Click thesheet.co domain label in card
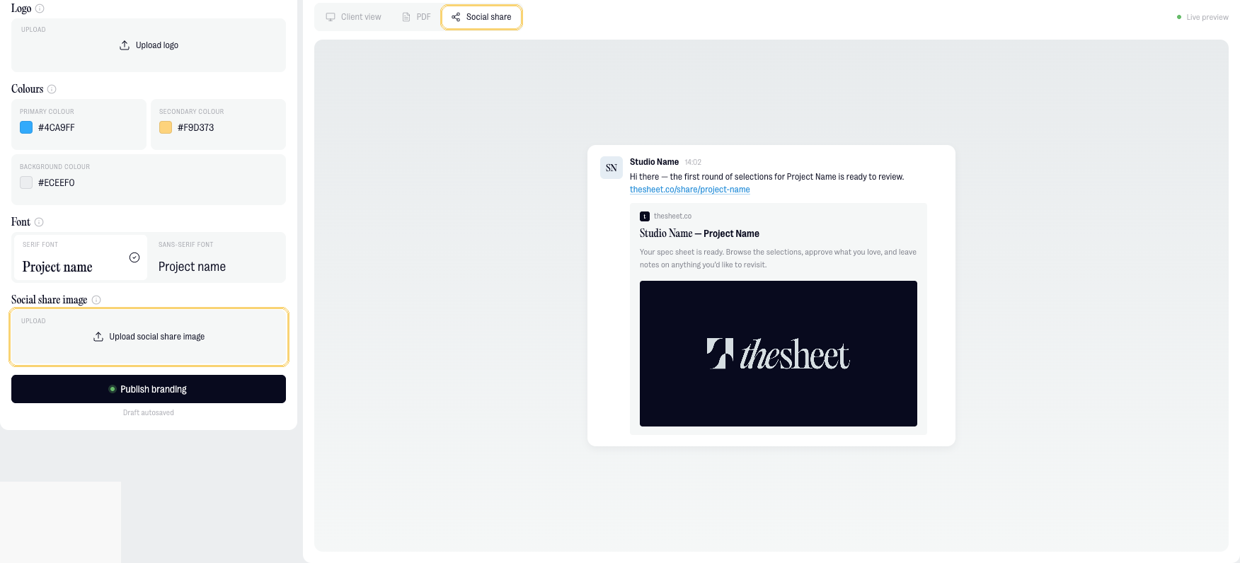Viewport: 1240px width, 563px height. pos(672,216)
